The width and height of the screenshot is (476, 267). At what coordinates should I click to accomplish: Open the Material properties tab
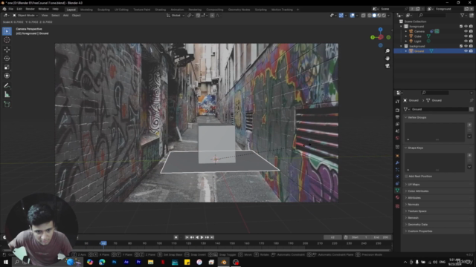(397, 197)
